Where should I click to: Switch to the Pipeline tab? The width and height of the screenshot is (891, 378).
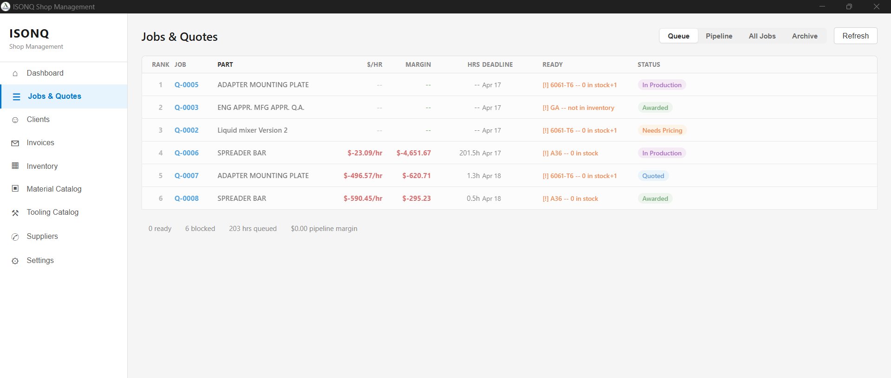pyautogui.click(x=719, y=36)
